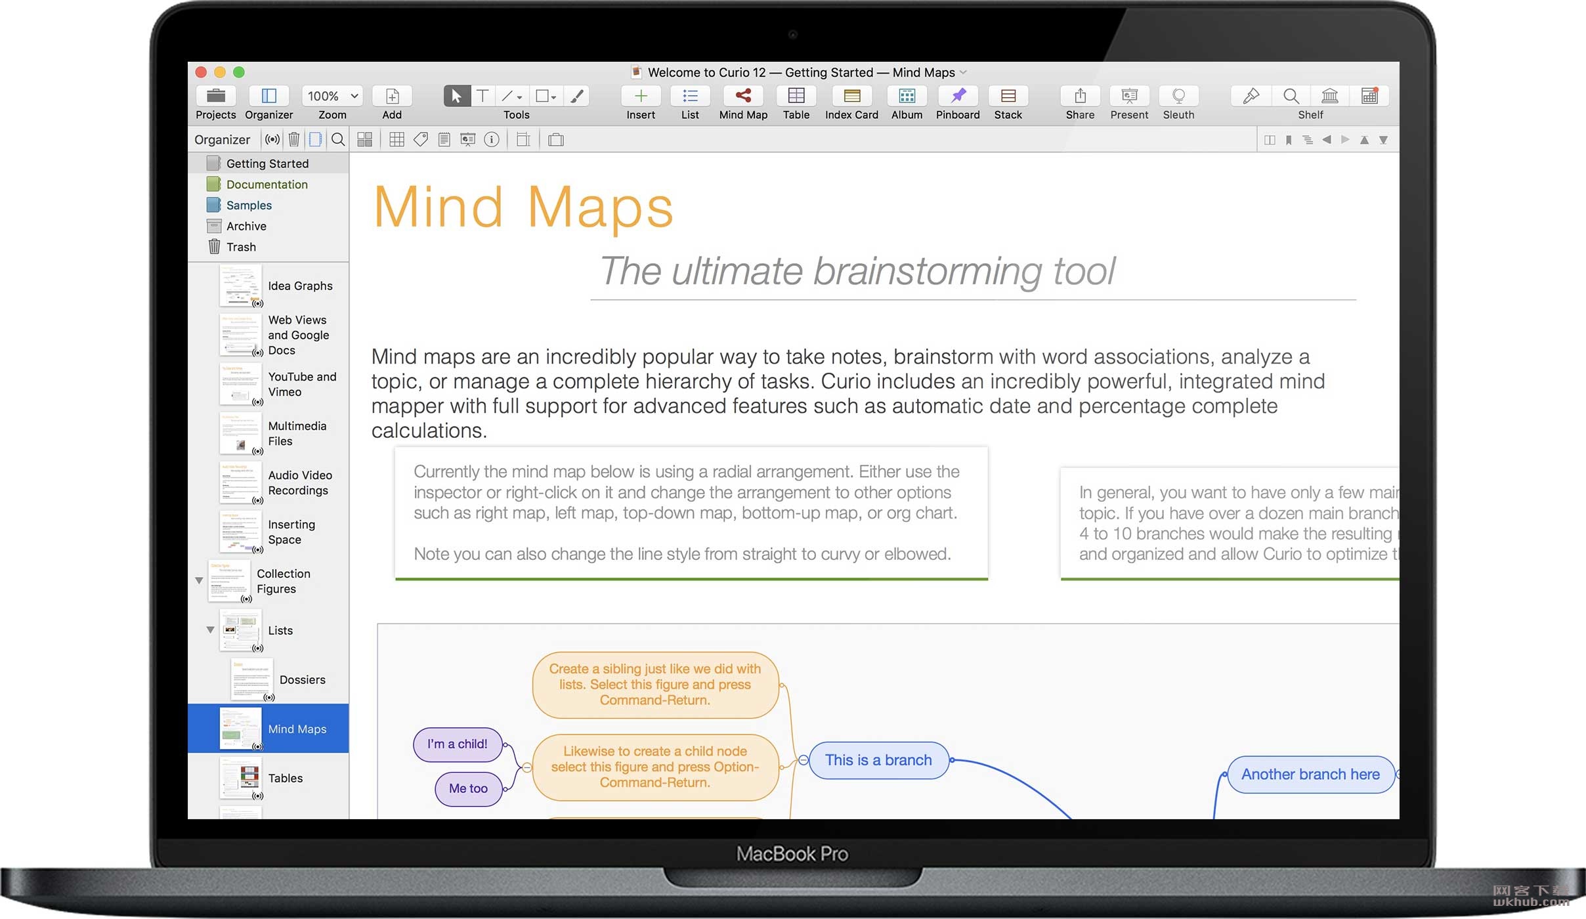Toggle the Organizer notebook view icon
This screenshot has width=1586, height=919.
click(x=316, y=139)
